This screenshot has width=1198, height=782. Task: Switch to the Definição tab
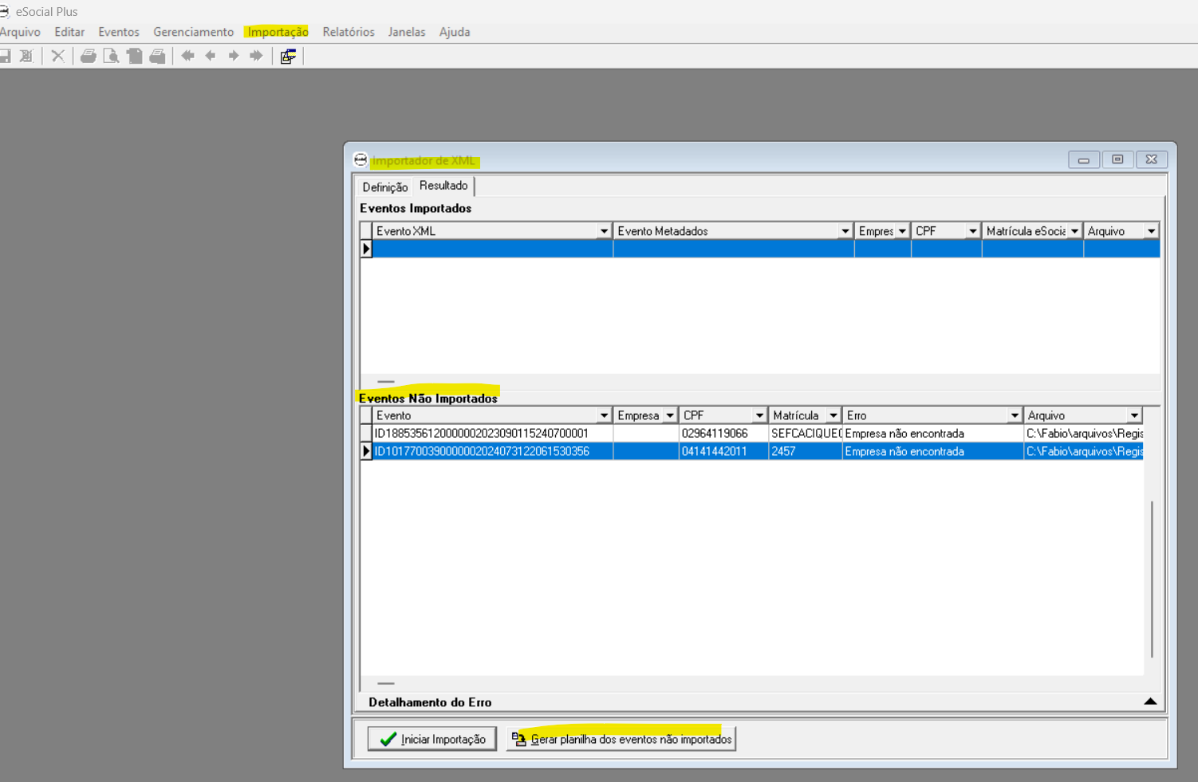click(x=384, y=187)
